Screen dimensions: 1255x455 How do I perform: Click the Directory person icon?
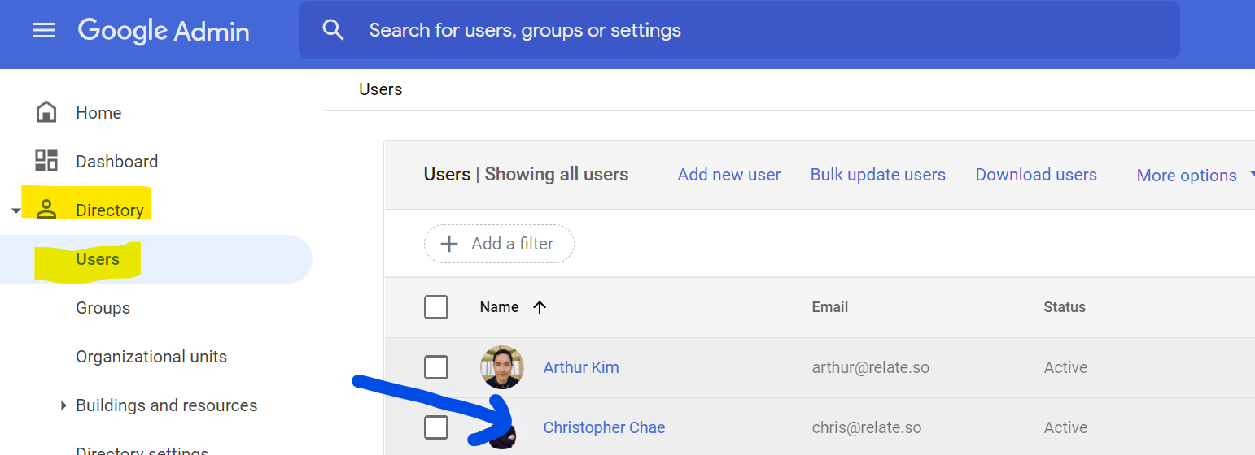coord(46,210)
